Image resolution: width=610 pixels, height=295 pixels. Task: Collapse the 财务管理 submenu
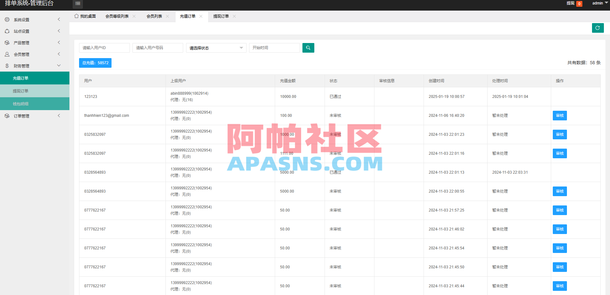59,65
